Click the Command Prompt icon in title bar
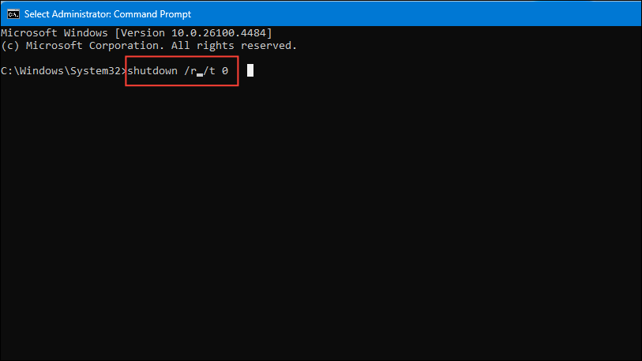 click(x=13, y=14)
